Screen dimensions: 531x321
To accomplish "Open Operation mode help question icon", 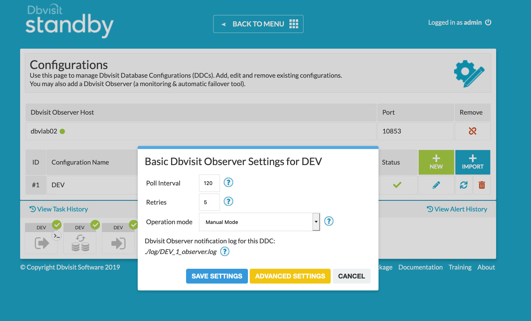I will 329,221.
